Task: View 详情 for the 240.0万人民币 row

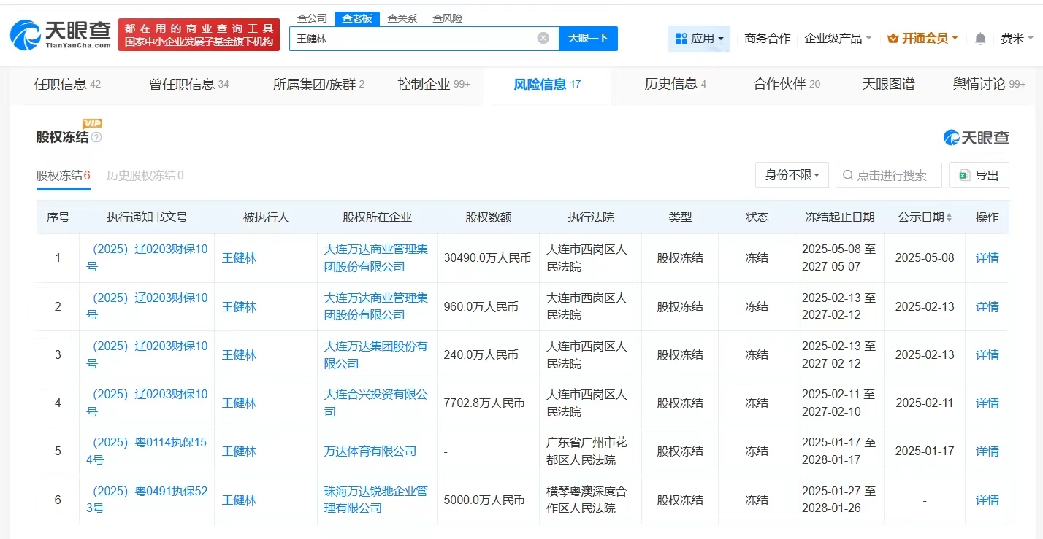Action: [987, 354]
